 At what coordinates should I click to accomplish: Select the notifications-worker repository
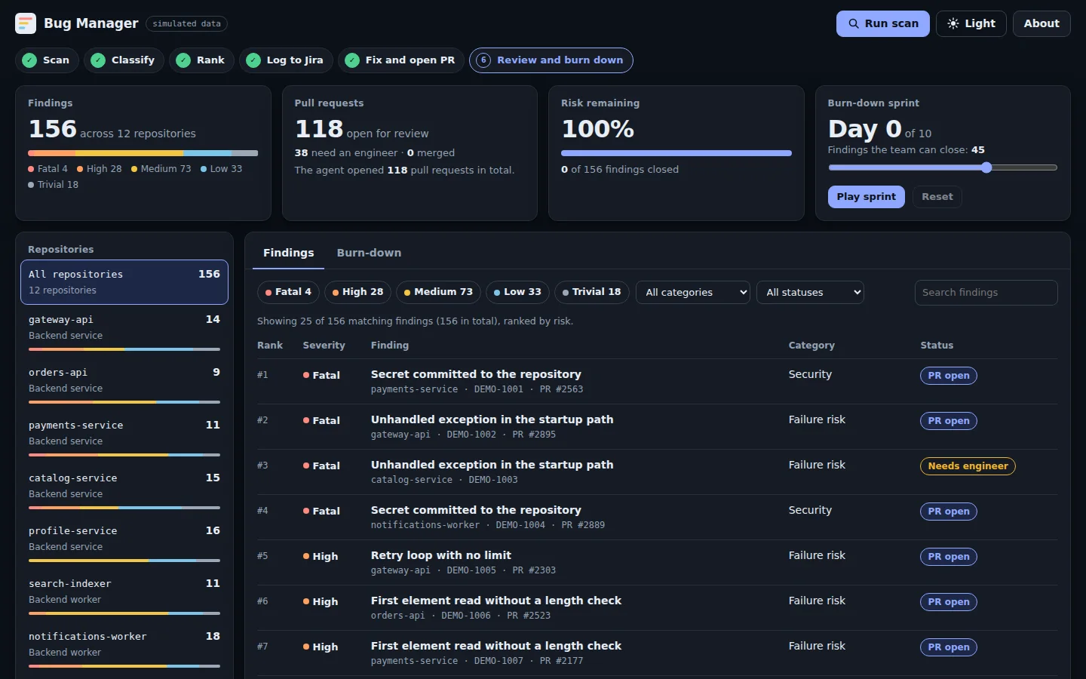coord(124,648)
